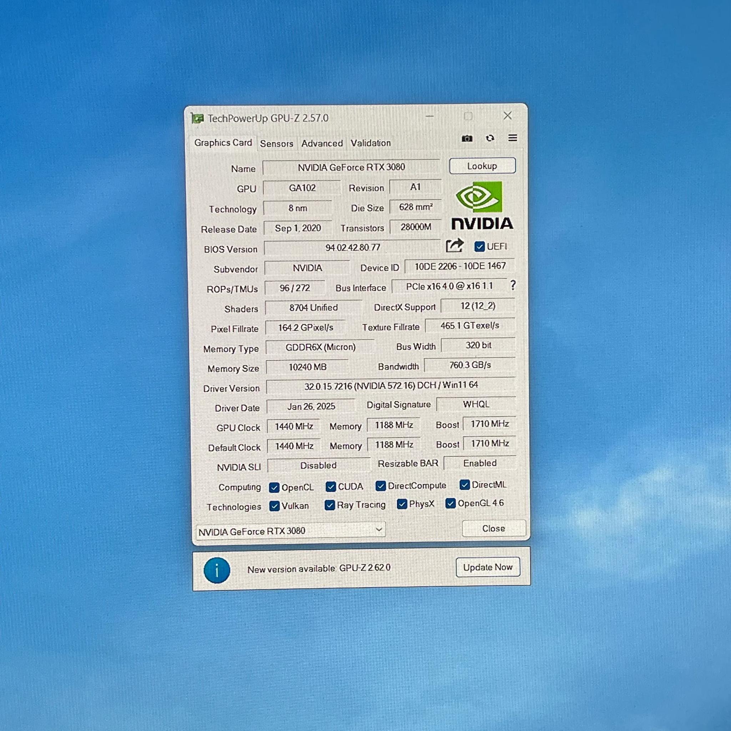The image size is (731, 731).
Task: Toggle the PhysX checkbox
Action: click(402, 504)
